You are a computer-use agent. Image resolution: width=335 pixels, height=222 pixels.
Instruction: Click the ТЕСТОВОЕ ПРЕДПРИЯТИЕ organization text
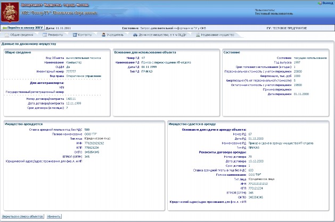coord(290,28)
